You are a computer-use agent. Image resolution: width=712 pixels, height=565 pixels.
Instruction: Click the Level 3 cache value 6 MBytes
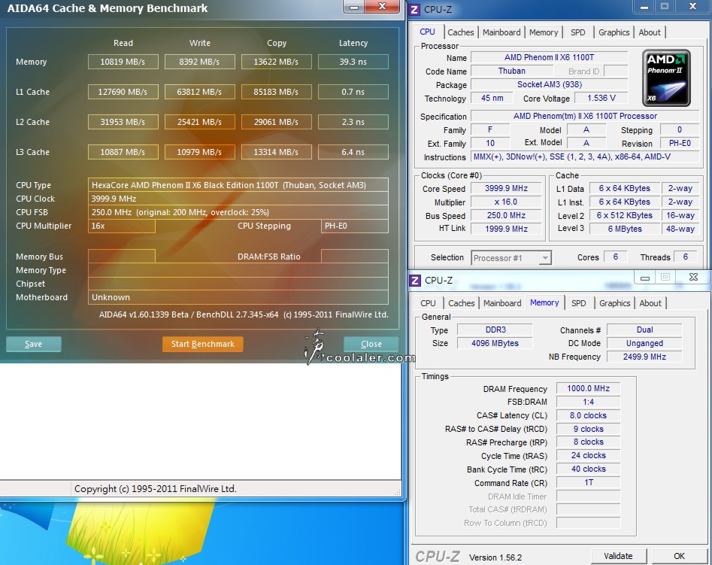coord(624,229)
